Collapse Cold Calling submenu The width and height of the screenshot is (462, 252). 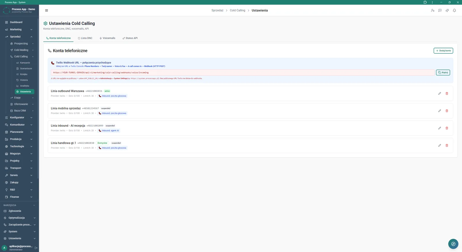(22, 57)
